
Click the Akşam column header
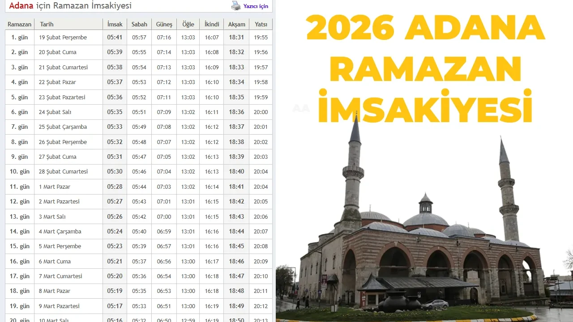click(x=236, y=24)
